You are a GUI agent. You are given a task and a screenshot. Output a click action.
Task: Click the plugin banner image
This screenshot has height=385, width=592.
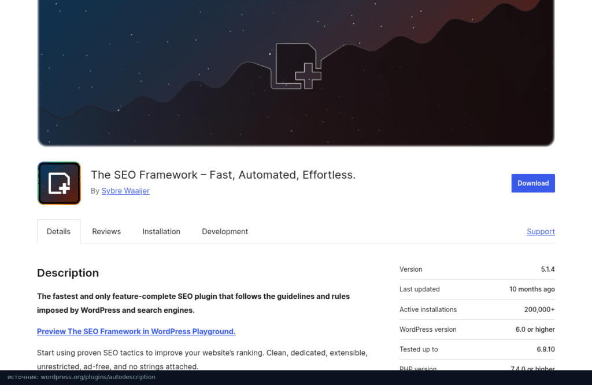click(x=296, y=73)
